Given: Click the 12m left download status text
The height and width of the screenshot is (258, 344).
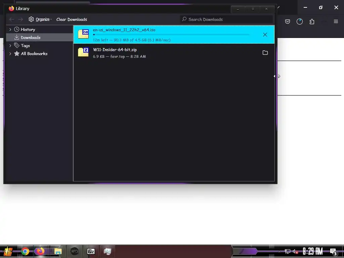Looking at the screenshot, I should [x=132, y=40].
